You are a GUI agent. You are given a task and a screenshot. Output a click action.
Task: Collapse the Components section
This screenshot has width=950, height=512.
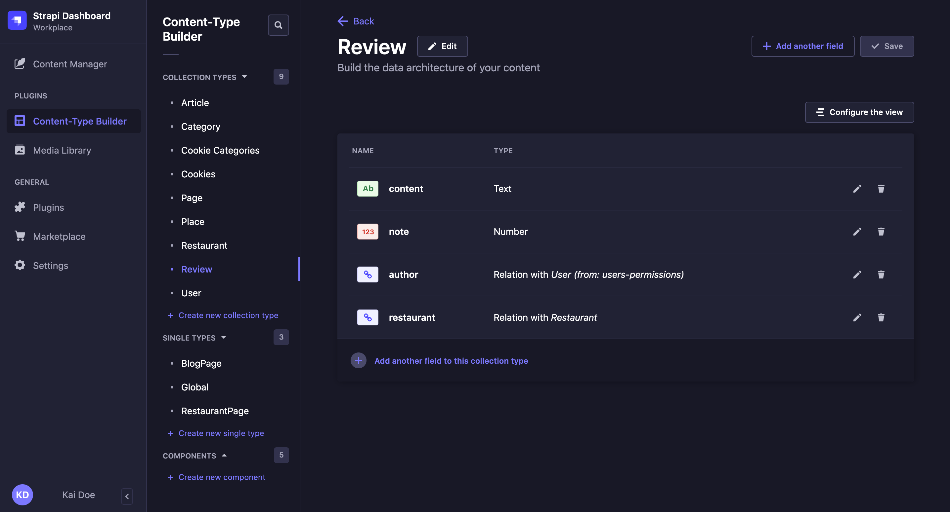(x=224, y=455)
